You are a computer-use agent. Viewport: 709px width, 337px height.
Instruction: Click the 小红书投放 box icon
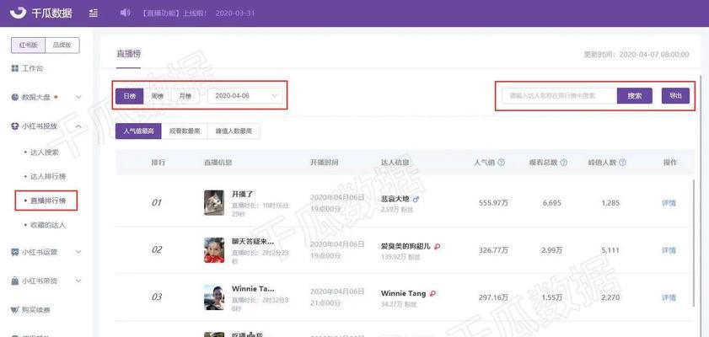coord(15,126)
